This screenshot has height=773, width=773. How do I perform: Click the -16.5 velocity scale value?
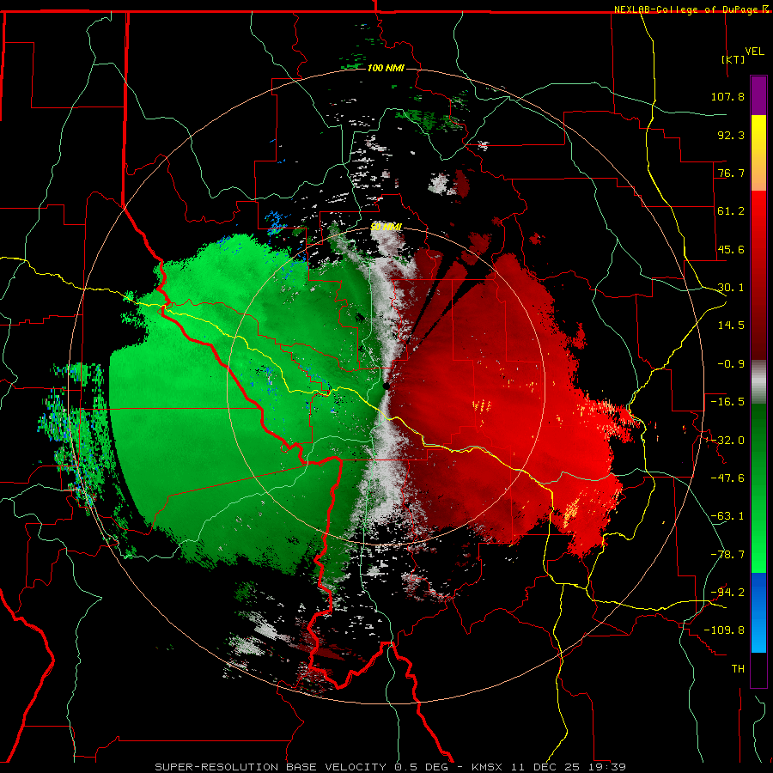pyautogui.click(x=727, y=402)
